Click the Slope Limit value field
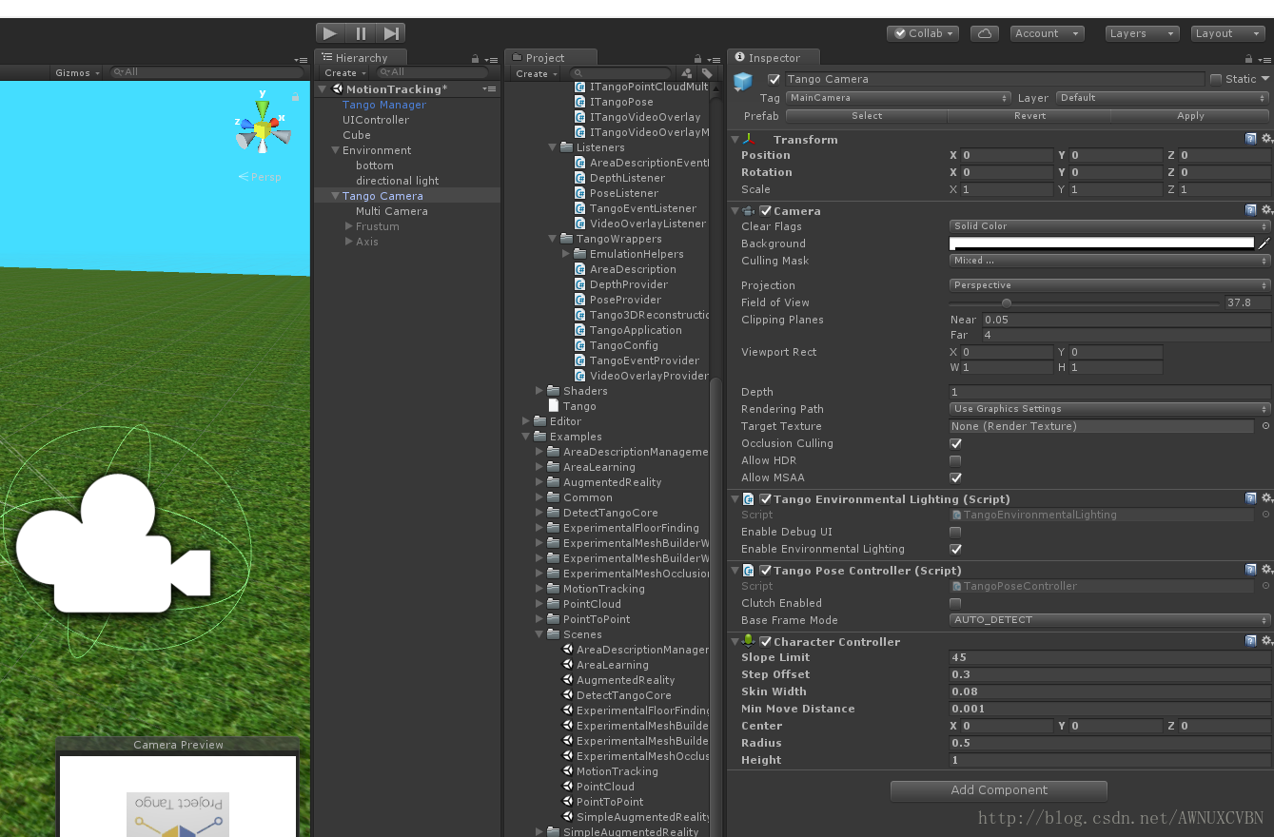This screenshot has height=837, width=1274. (1109, 657)
